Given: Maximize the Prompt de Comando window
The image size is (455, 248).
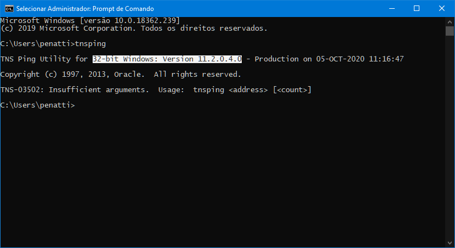Looking at the screenshot, I should tap(417, 8).
